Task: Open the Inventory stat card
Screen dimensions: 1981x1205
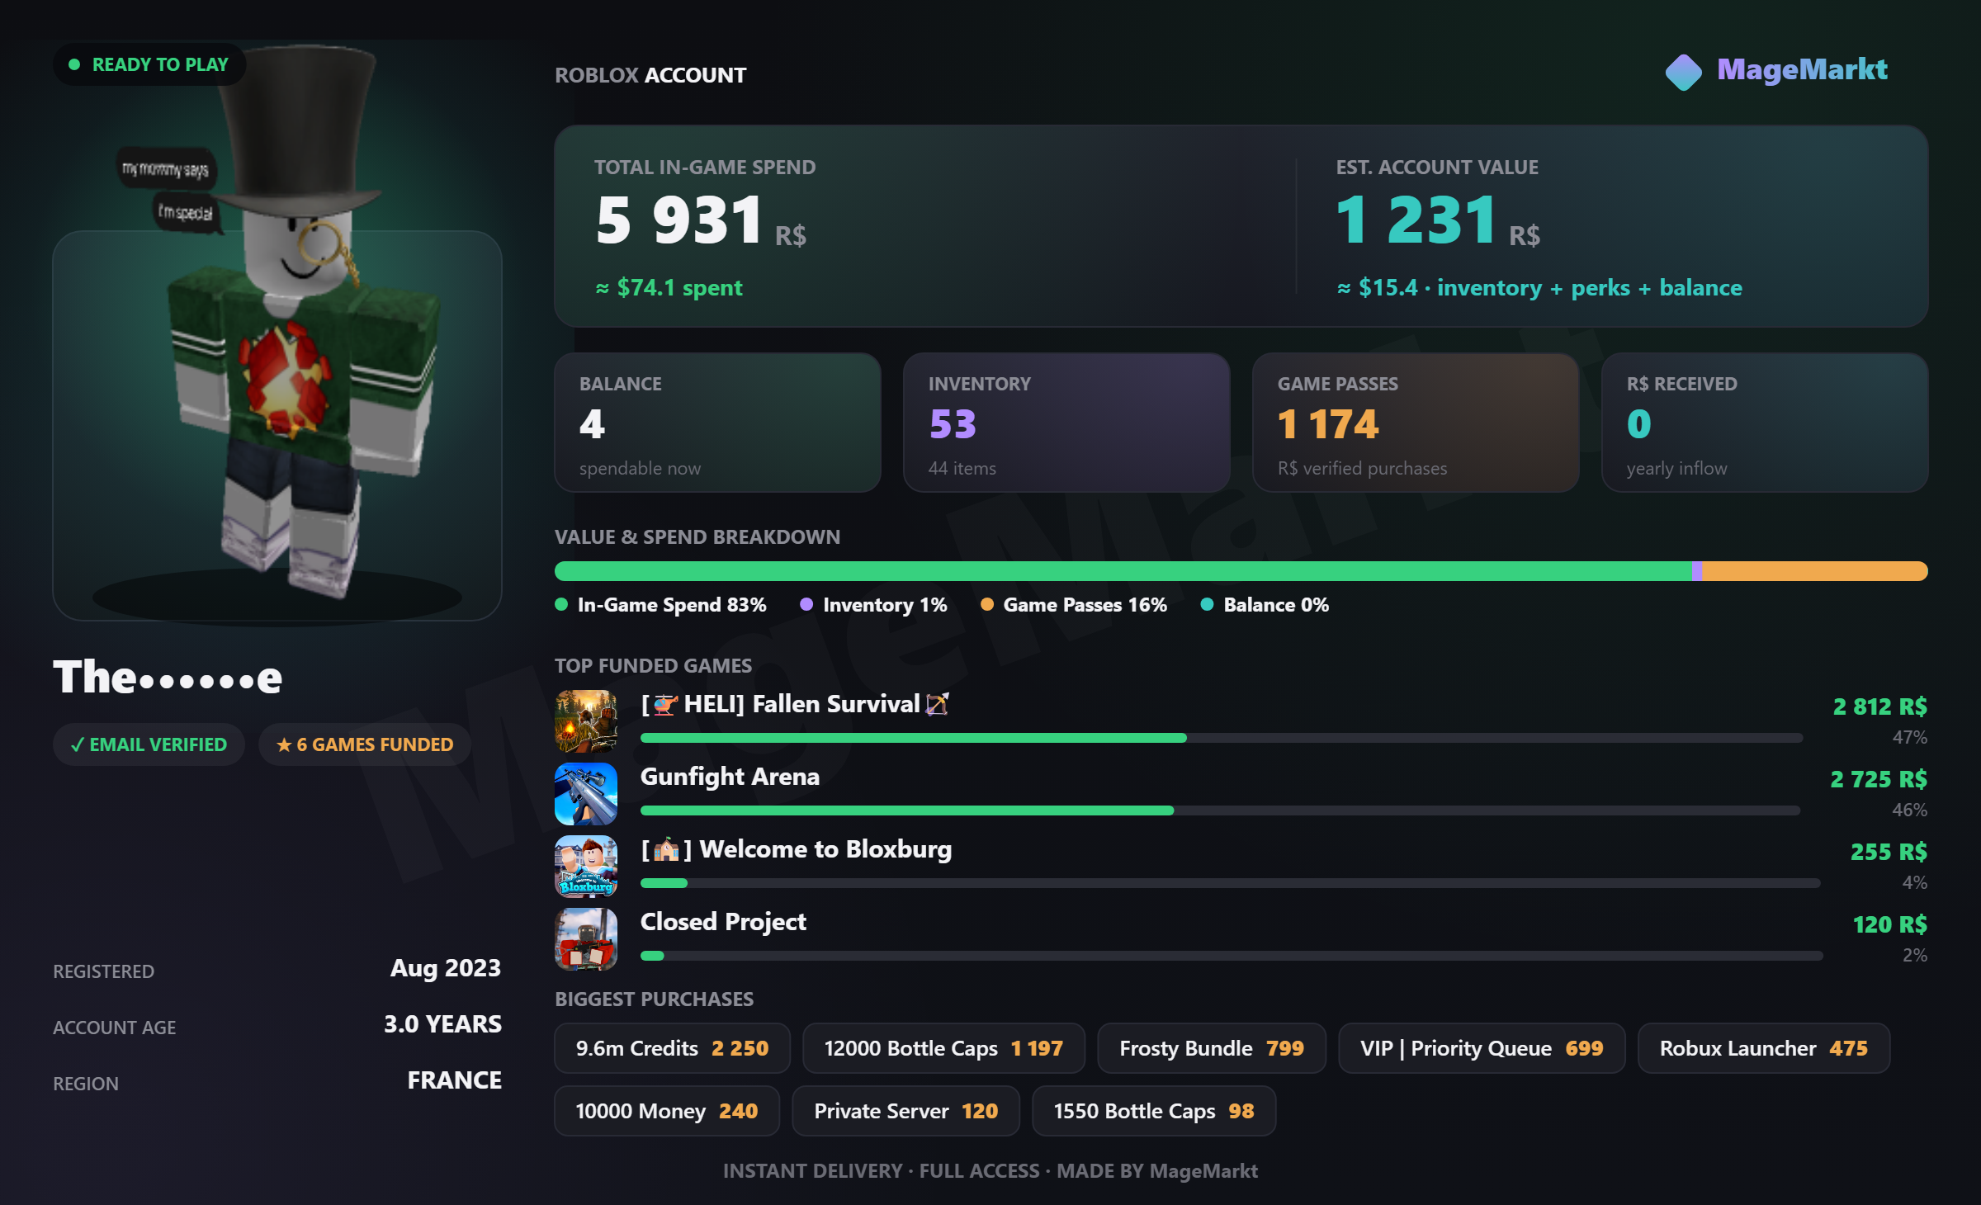Action: [1067, 423]
